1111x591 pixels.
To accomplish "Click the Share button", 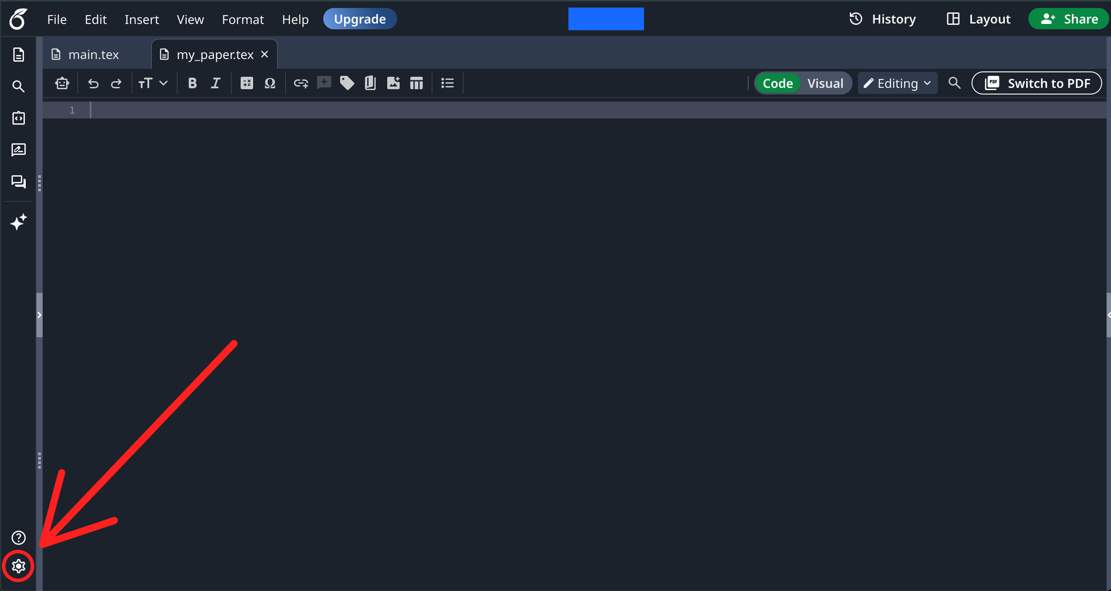I will 1069,19.
